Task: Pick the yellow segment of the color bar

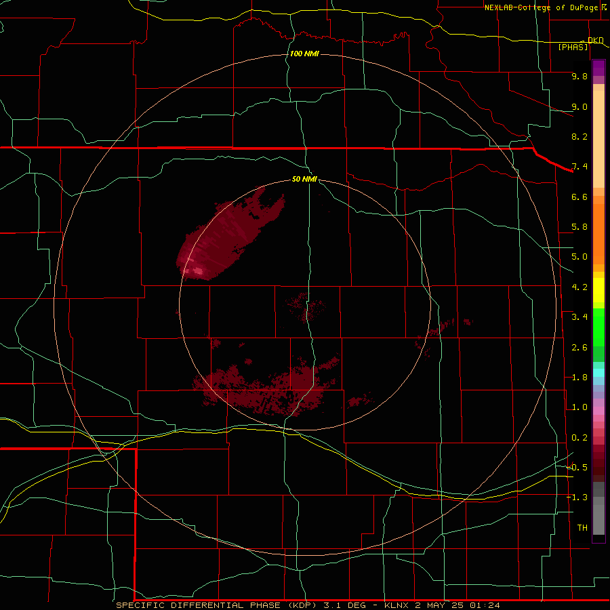Action: [x=598, y=290]
